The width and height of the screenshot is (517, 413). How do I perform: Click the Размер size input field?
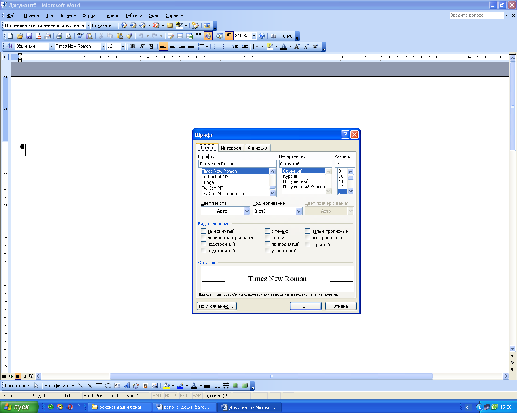[345, 164]
